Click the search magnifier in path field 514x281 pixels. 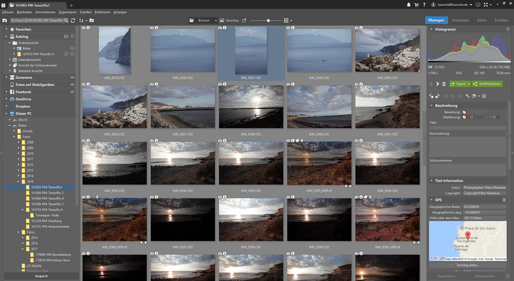[x=66, y=21]
